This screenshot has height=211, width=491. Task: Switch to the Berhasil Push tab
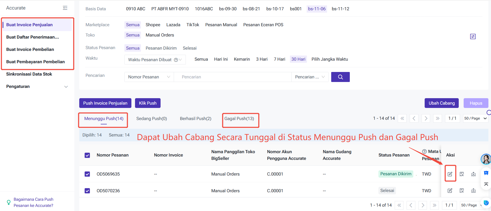[195, 118]
